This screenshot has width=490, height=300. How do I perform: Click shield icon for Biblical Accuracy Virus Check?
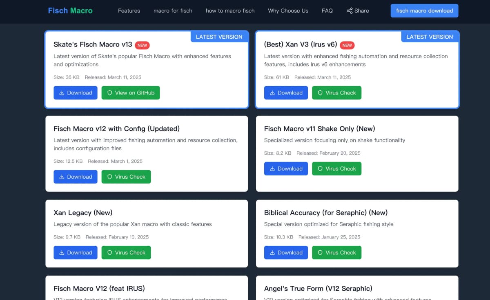coord(320,252)
